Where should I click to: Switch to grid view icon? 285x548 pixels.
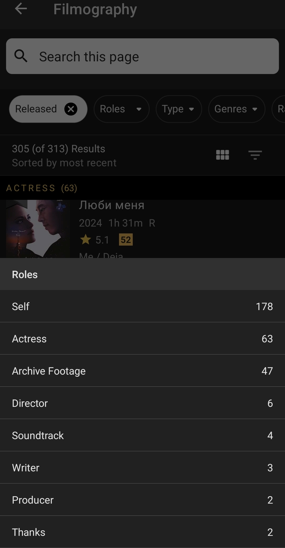(222, 155)
